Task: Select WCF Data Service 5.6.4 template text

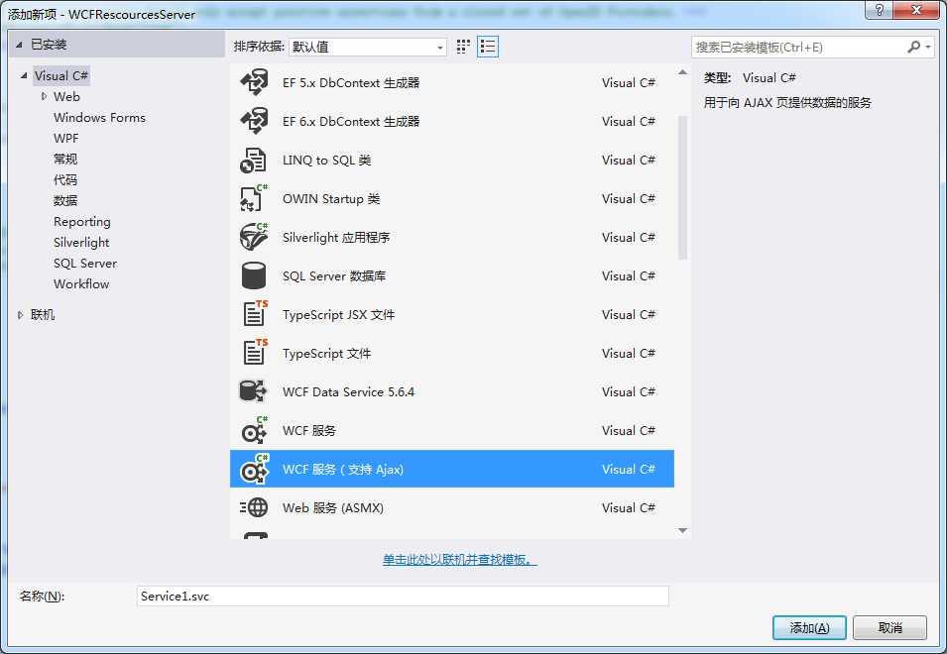Action: click(x=348, y=391)
